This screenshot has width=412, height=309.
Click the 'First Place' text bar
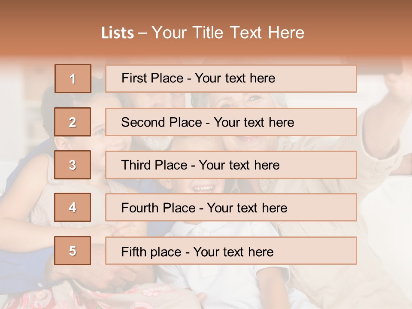pyautogui.click(x=231, y=79)
